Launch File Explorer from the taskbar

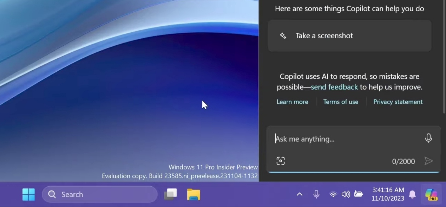point(194,194)
